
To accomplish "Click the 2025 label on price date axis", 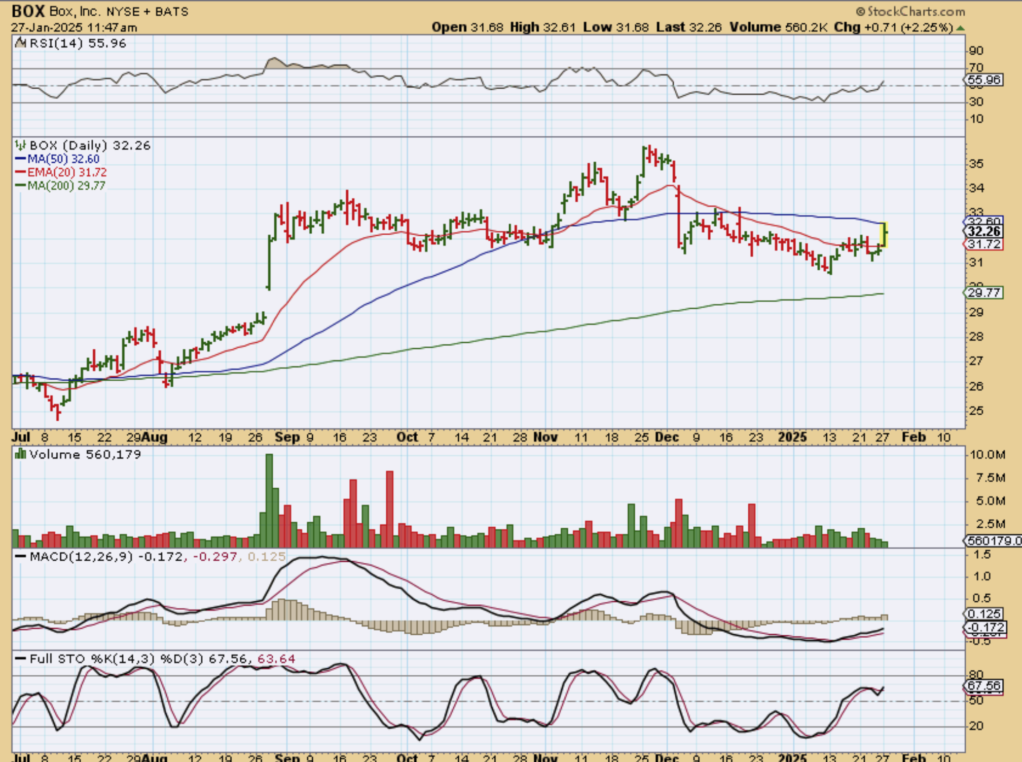I will pos(792,437).
